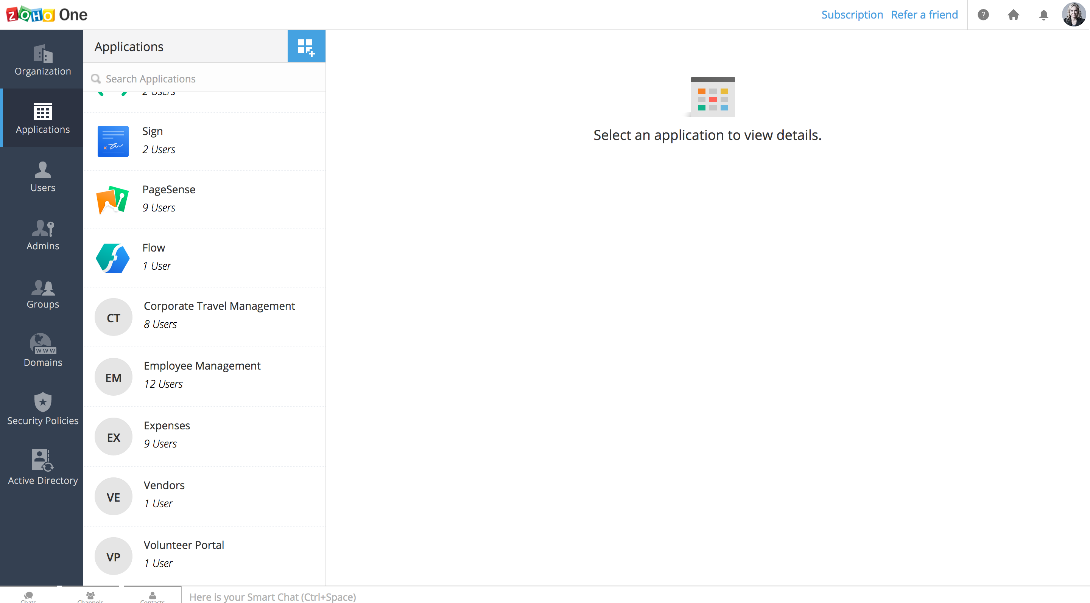Go to the home dashboard
Screen dimensions: 1090x603
pos(1014,14)
